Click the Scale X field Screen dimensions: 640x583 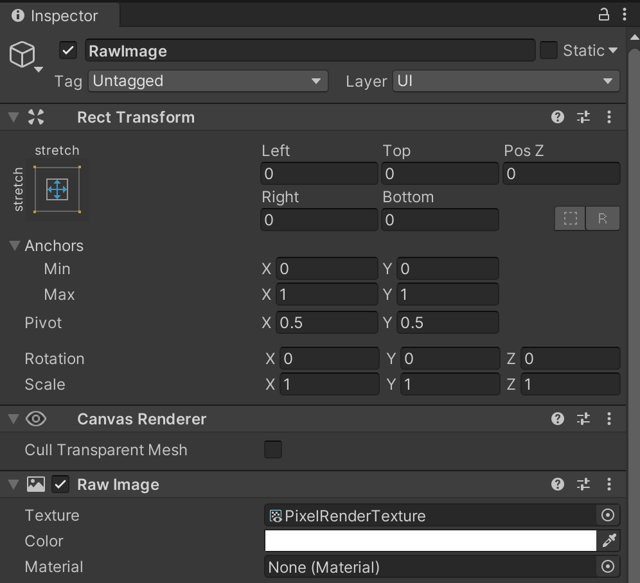330,385
